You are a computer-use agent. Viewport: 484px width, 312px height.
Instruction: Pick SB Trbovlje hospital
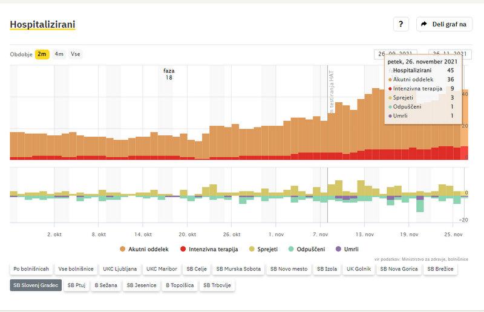point(217,285)
